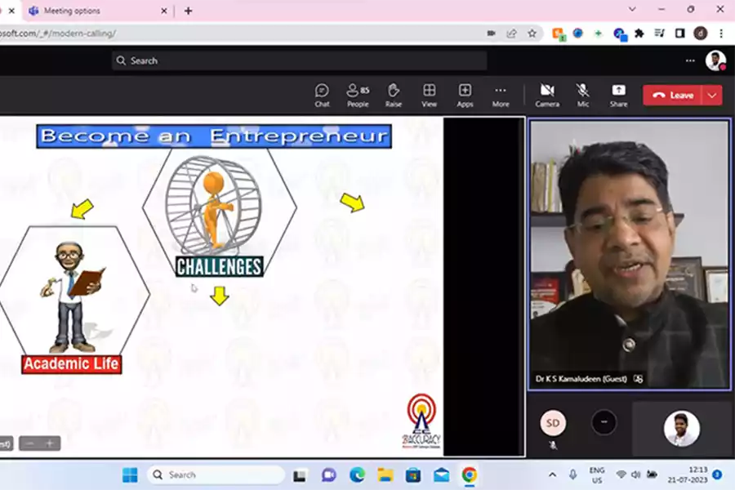
Task: Close the Meeting options tab
Action: 163,11
